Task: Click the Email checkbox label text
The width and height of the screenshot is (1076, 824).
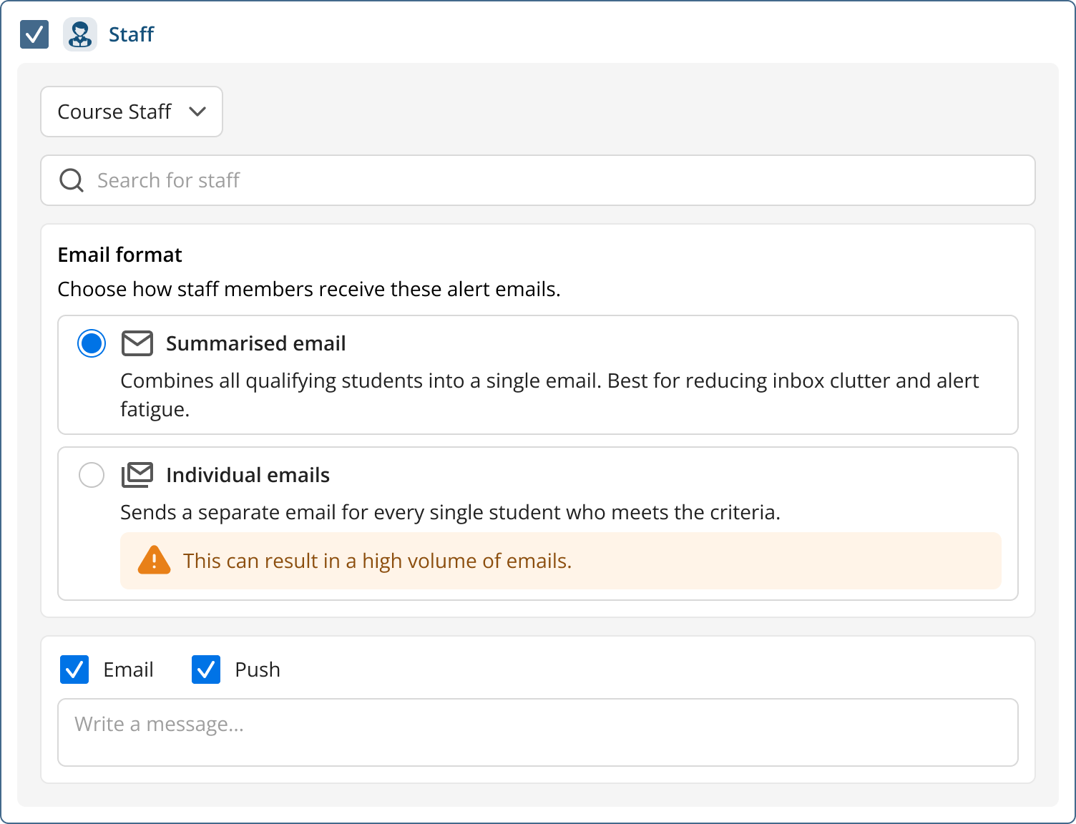Action: pyautogui.click(x=129, y=669)
